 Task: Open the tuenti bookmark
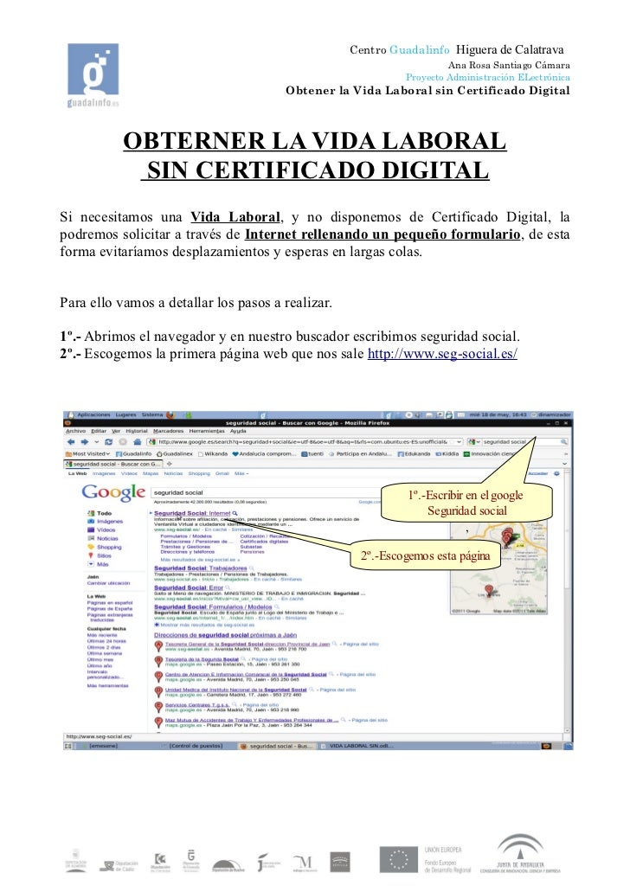[312, 454]
